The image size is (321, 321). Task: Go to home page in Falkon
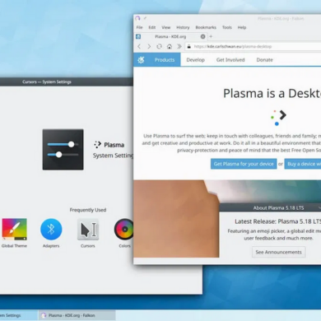tap(170, 46)
